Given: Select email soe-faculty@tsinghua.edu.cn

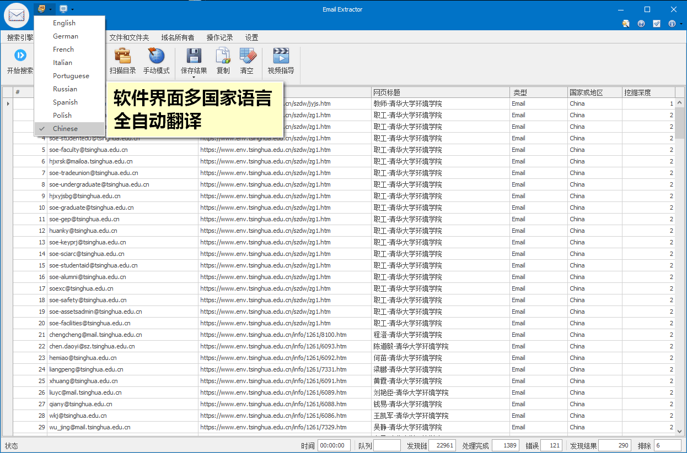Looking at the screenshot, I should click(x=88, y=150).
